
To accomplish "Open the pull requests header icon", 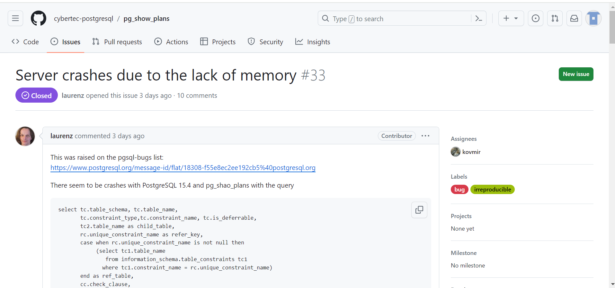I will point(555,19).
